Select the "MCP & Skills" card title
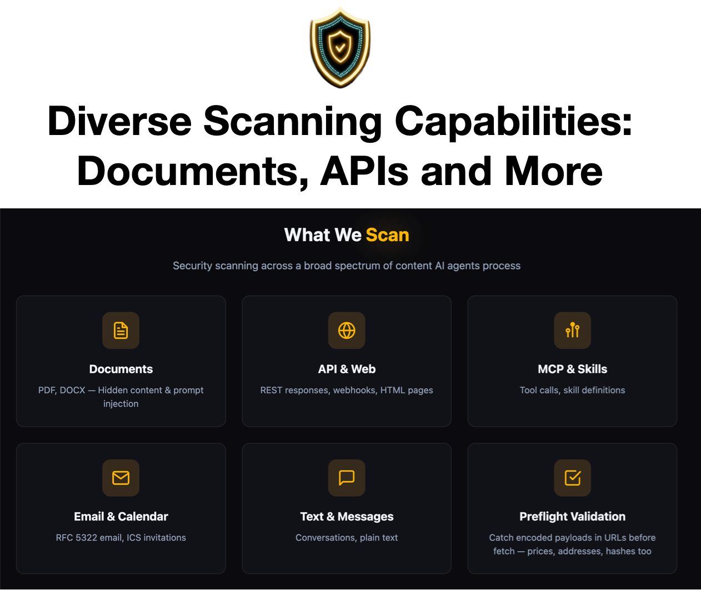The width and height of the screenshot is (701, 590). click(572, 369)
